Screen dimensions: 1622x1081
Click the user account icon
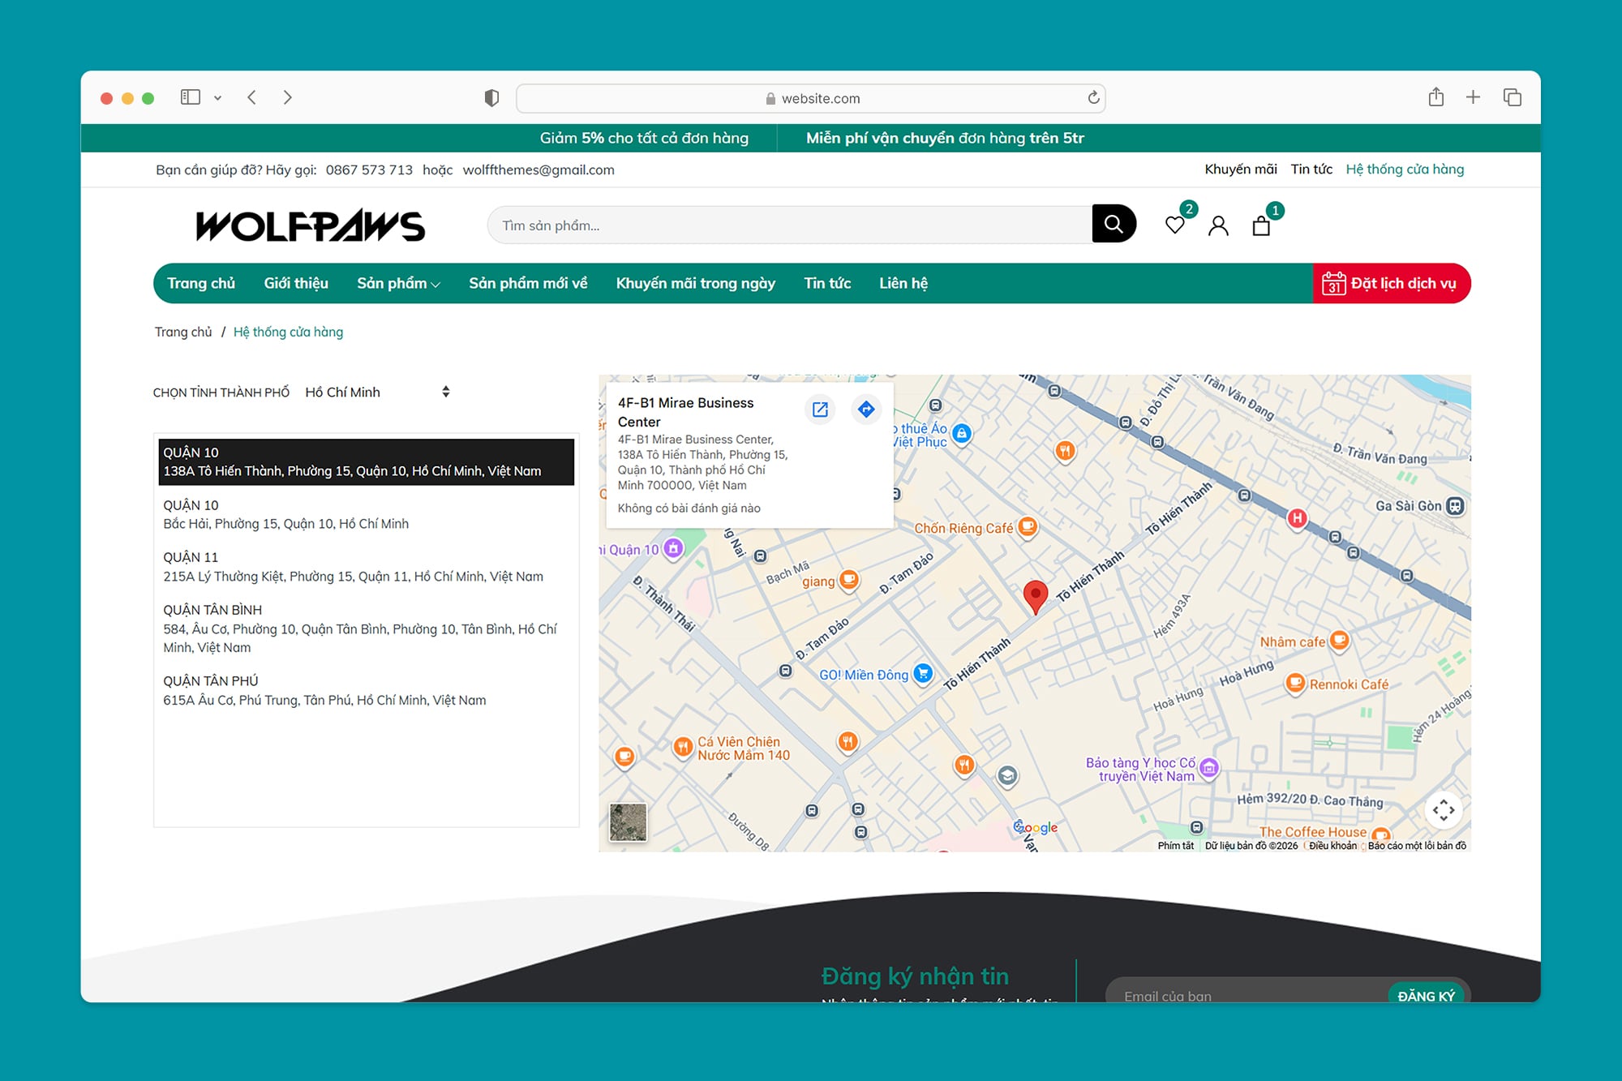pyautogui.click(x=1217, y=225)
